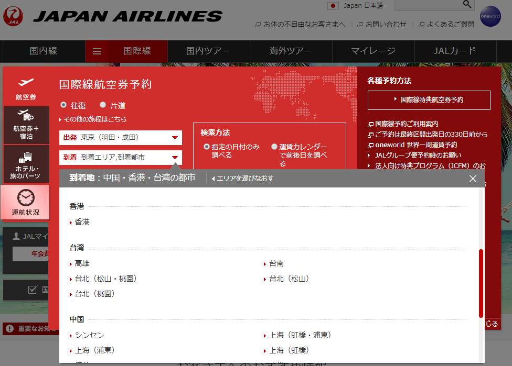
Task: Select シンセン arrival city
Action: (x=87, y=335)
